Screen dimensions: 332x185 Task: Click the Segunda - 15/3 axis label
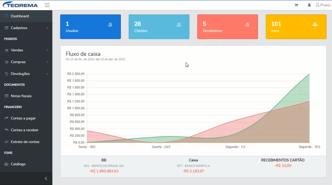pos(310,147)
